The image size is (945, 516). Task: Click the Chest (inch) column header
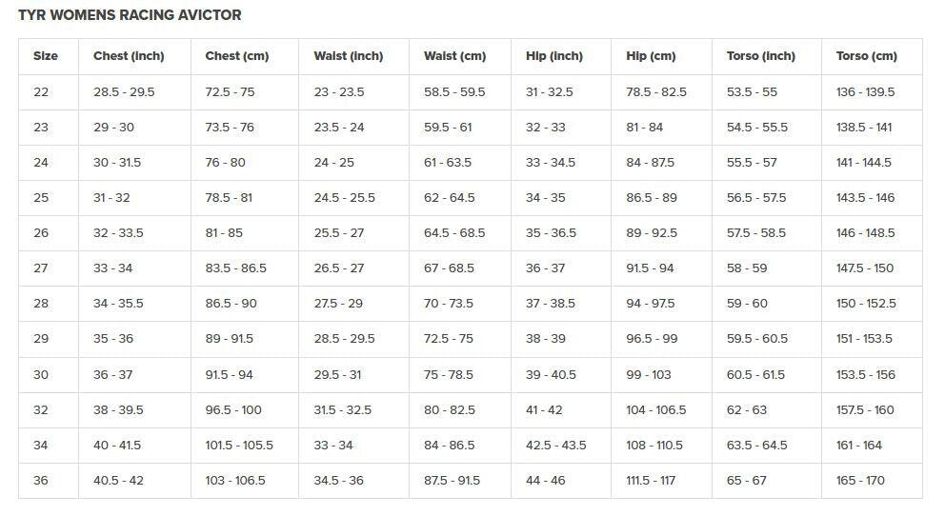(129, 56)
